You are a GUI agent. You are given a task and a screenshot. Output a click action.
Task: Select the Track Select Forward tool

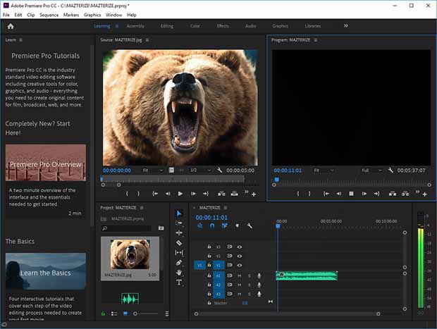pos(179,223)
